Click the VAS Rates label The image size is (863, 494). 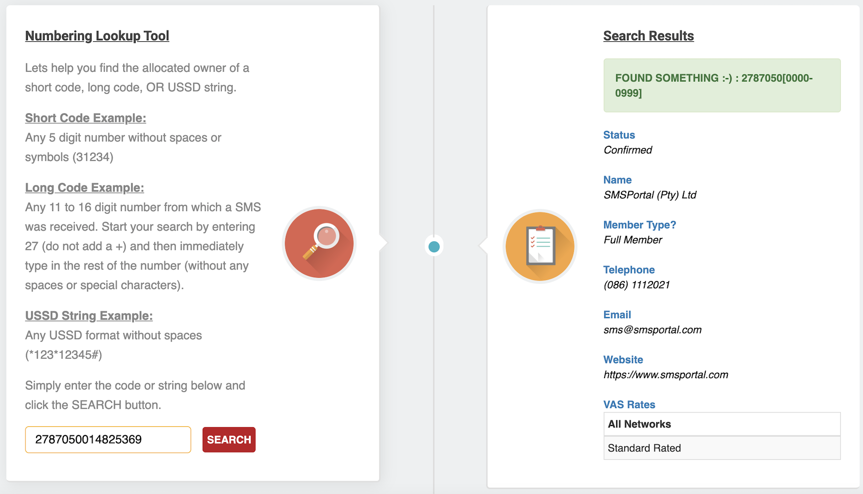(629, 405)
